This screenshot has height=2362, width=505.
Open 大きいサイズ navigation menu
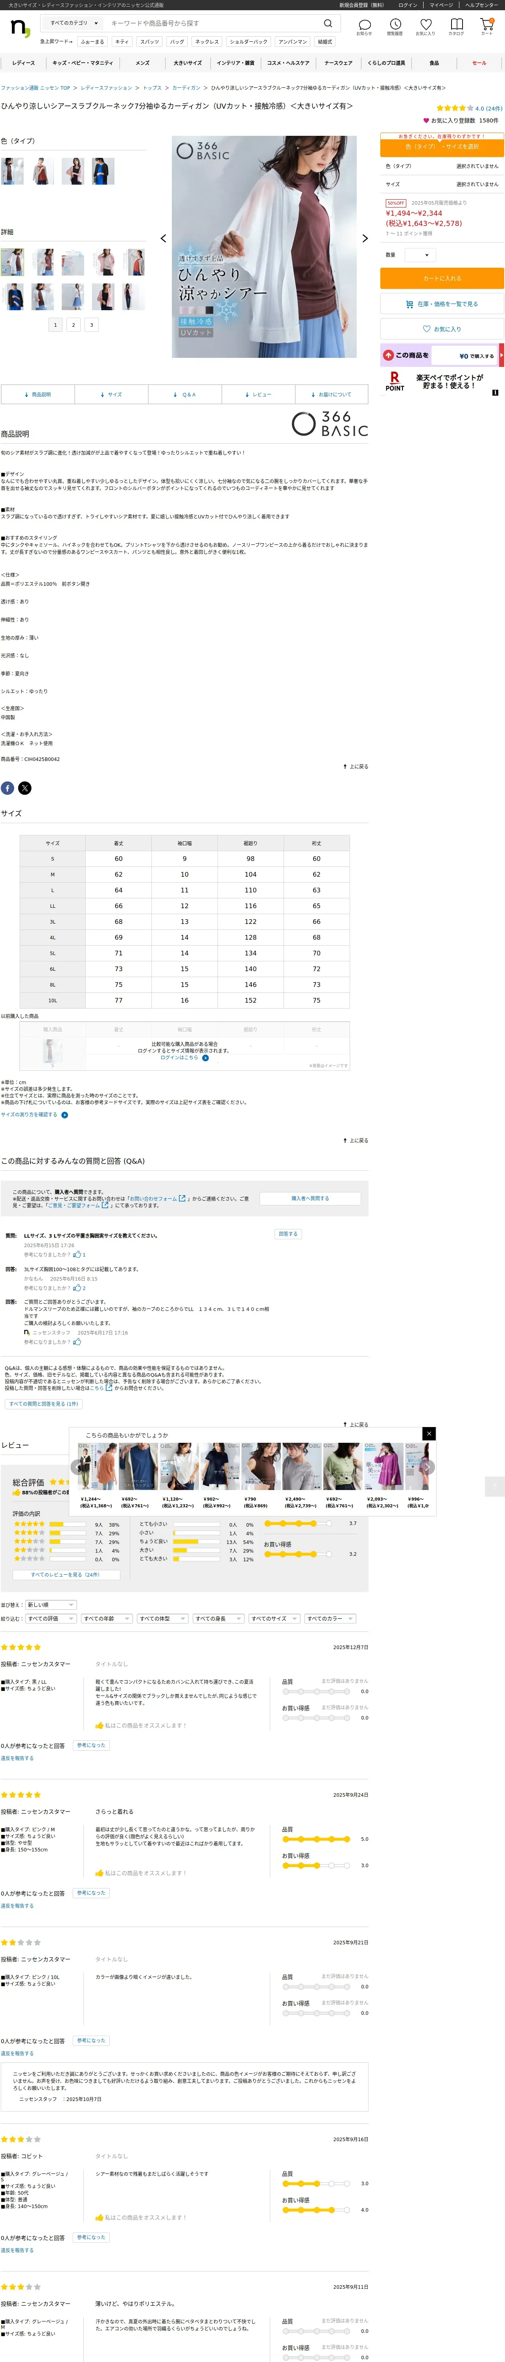pyautogui.click(x=188, y=63)
